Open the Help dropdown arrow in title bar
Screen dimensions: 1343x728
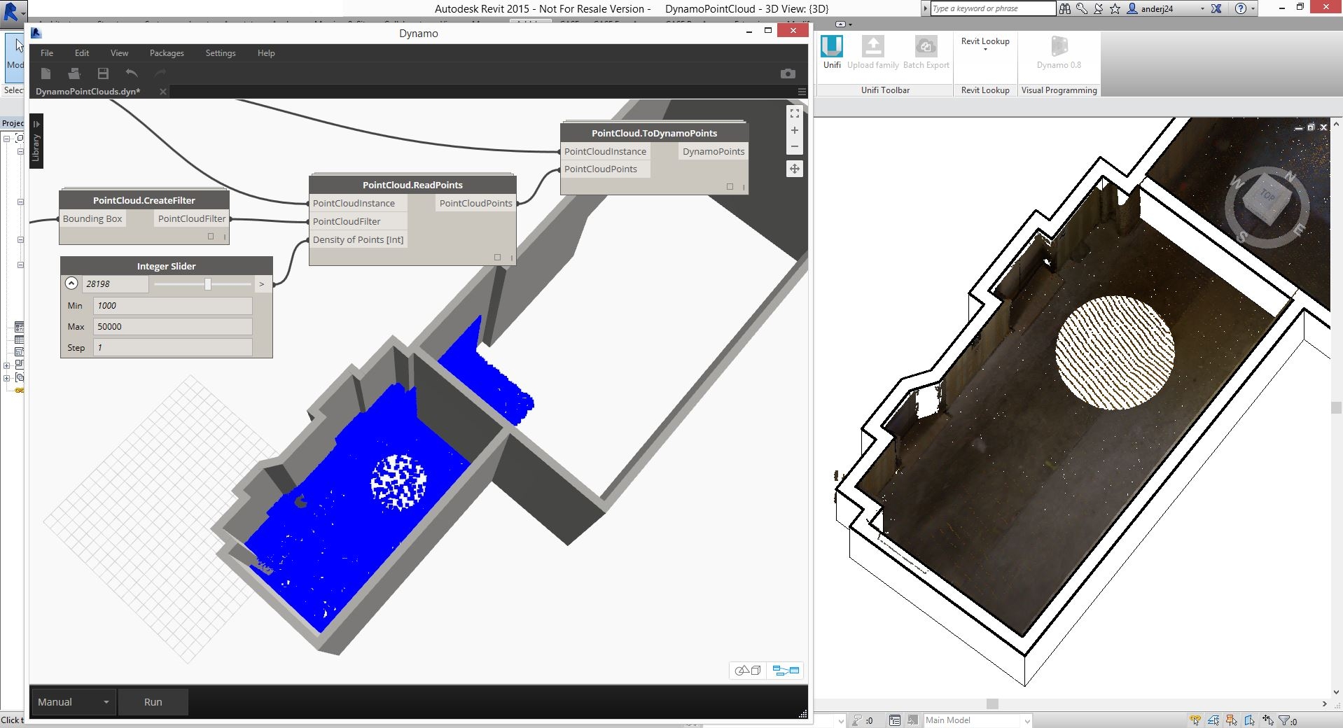tap(1253, 9)
